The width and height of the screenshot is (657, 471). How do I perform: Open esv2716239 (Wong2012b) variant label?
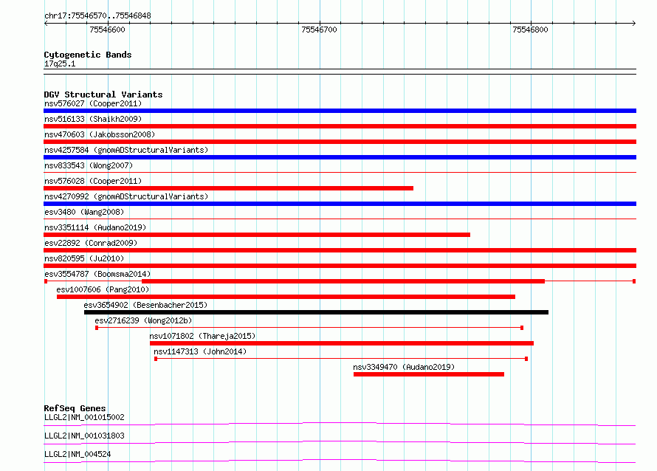(143, 320)
